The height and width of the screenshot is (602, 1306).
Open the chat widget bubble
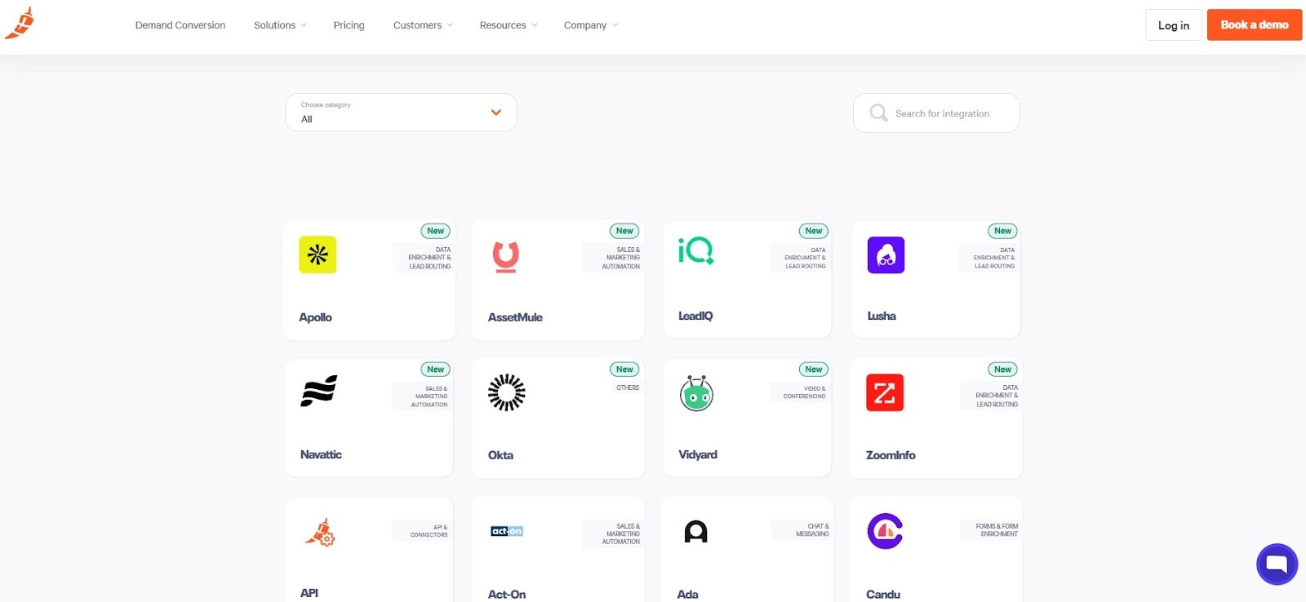[1277, 564]
